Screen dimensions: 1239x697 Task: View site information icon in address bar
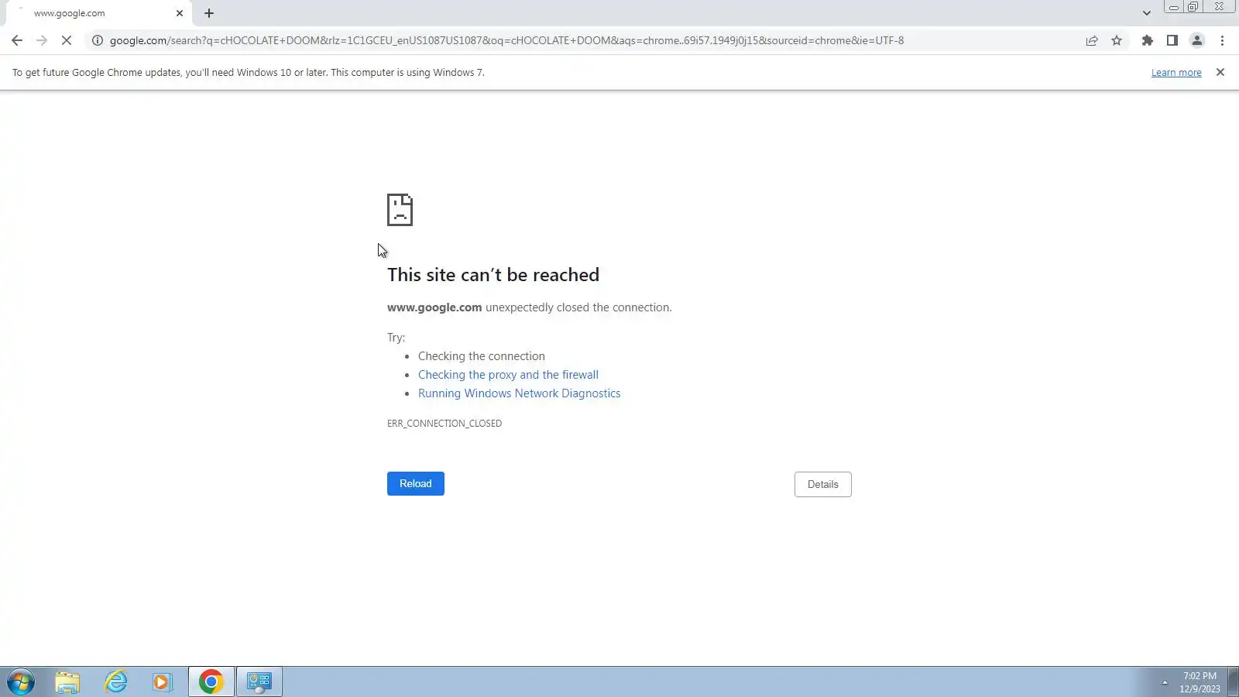tap(98, 40)
